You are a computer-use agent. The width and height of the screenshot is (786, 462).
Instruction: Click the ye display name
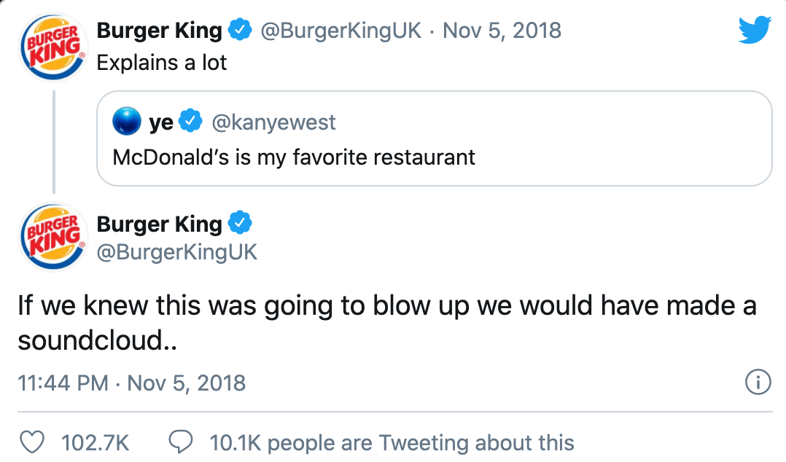(161, 122)
